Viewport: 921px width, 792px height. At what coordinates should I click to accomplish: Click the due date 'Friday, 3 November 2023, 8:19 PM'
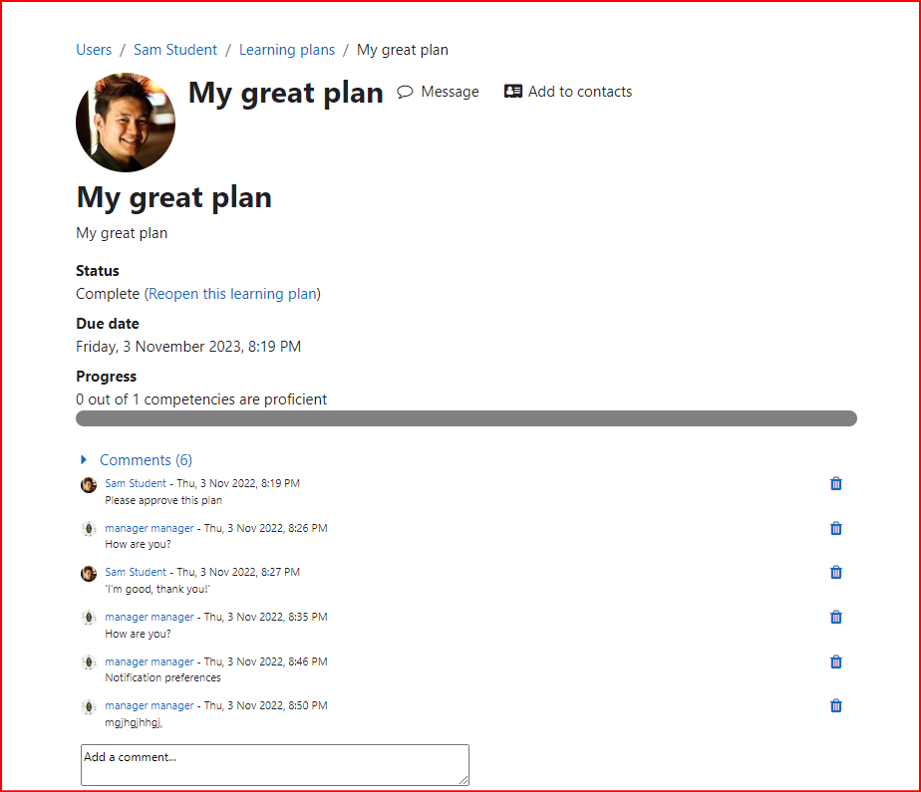point(188,347)
